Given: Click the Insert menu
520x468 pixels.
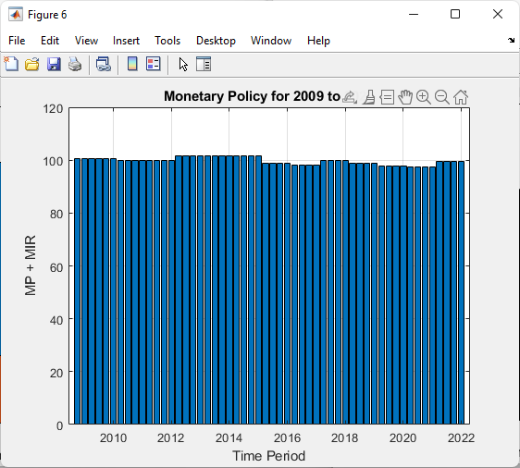Looking at the screenshot, I should [126, 41].
